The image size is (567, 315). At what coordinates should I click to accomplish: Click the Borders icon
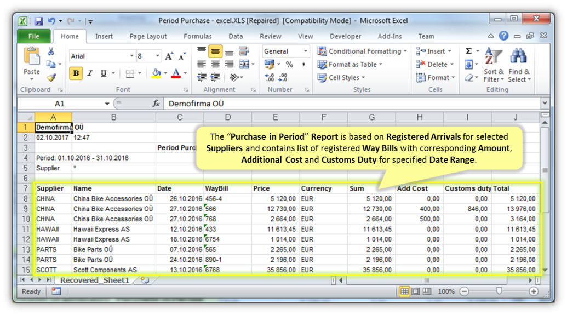click(130, 73)
